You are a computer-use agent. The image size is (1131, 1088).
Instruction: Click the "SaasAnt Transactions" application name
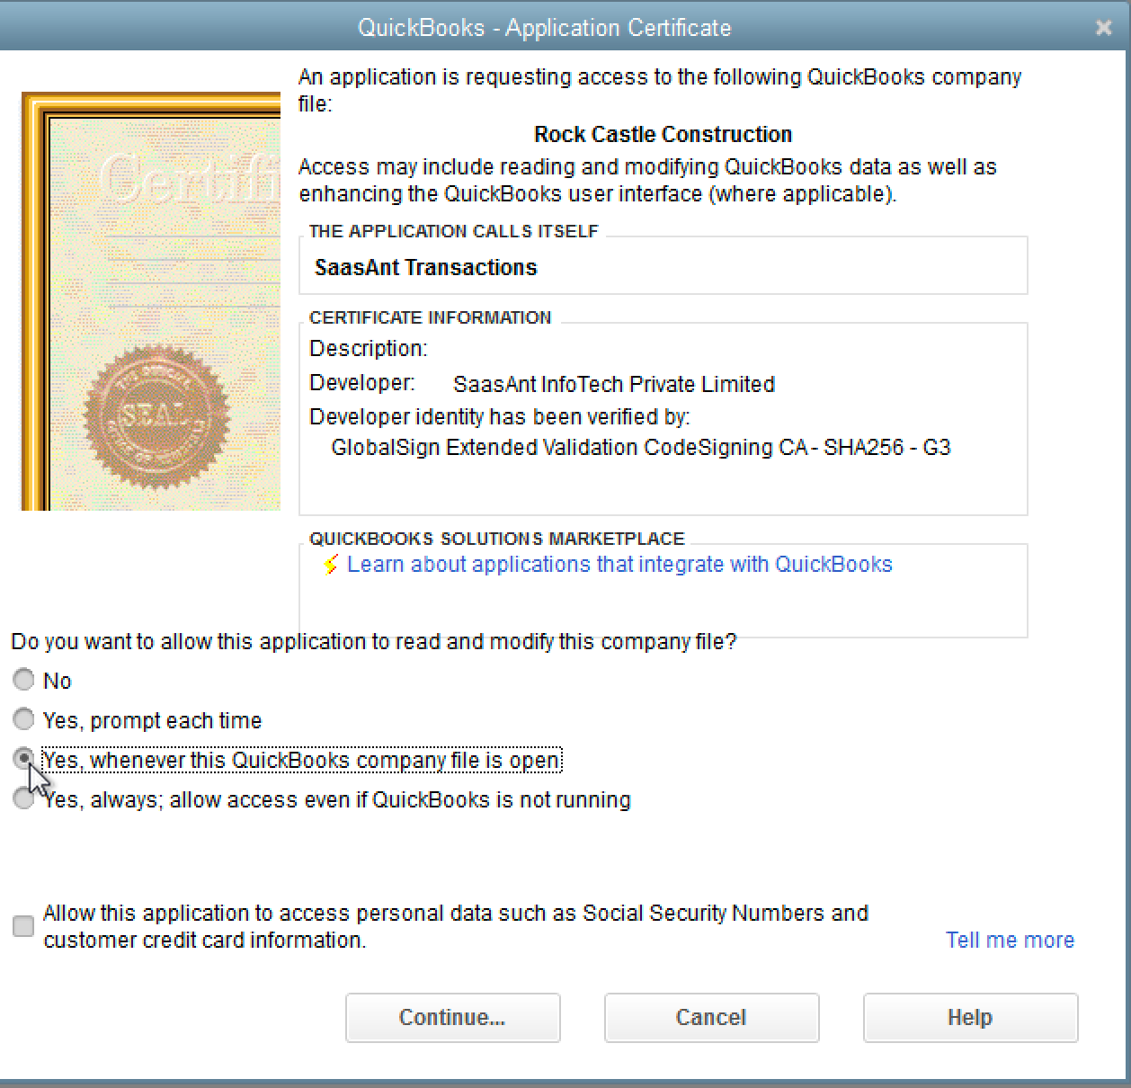coord(425,267)
